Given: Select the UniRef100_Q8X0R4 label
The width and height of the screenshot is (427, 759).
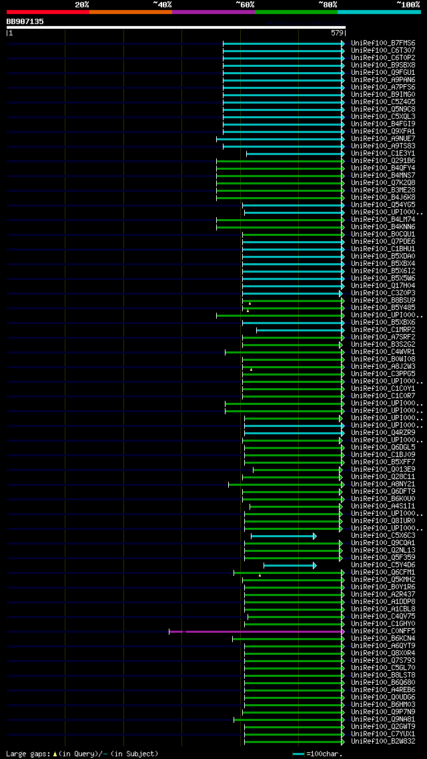Looking at the screenshot, I should (383, 653).
